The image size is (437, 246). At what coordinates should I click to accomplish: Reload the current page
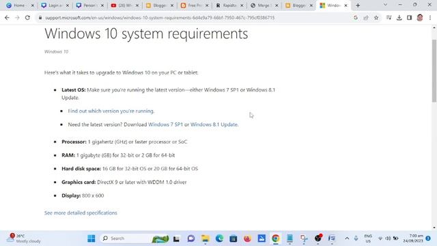(x=27, y=18)
